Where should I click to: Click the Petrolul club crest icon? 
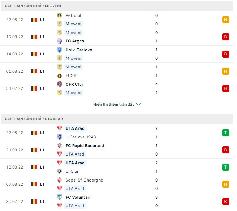point(59,15)
